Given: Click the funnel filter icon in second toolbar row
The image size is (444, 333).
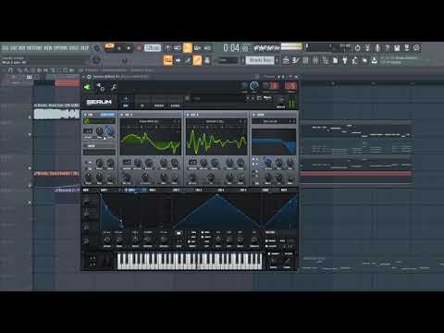Looking at the screenshot, I should tap(345, 60).
